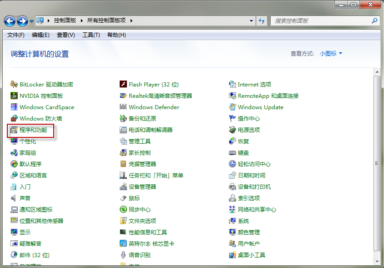Open the 疑难解答 link

30,243
